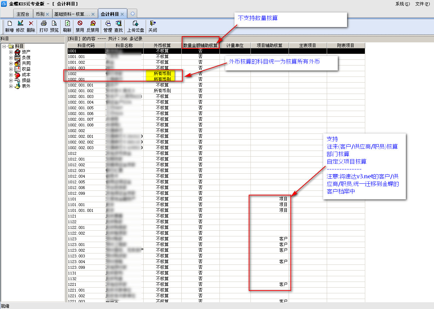This screenshot has width=434, height=309.
Task: Click the 修改 (Edit) toolbar icon
Action: click(x=20, y=23)
